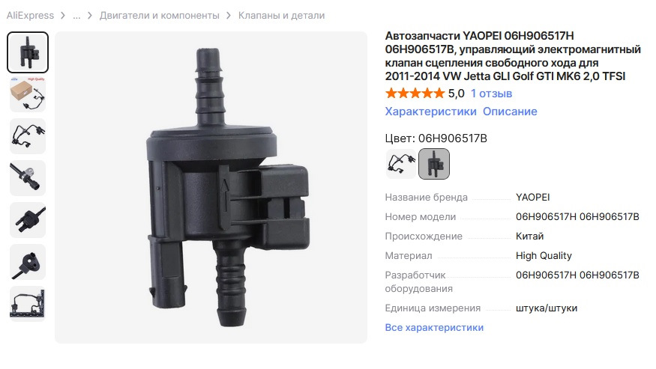This screenshot has width=656, height=369.
Task: Show the fifth thumbnail with angled valve
Action: tap(28, 220)
